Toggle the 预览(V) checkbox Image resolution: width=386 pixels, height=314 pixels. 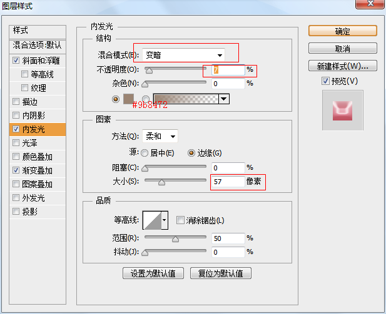point(325,81)
